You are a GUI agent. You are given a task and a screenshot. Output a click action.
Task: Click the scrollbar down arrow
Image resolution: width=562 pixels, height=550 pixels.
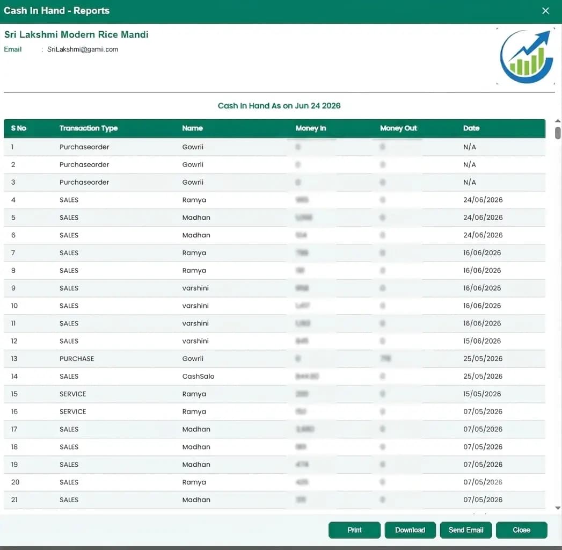pos(558,508)
